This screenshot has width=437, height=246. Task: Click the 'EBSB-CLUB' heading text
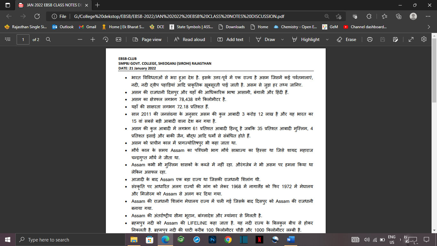127,59
